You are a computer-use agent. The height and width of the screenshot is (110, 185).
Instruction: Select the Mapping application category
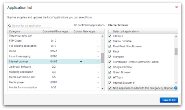(x=54, y=72)
